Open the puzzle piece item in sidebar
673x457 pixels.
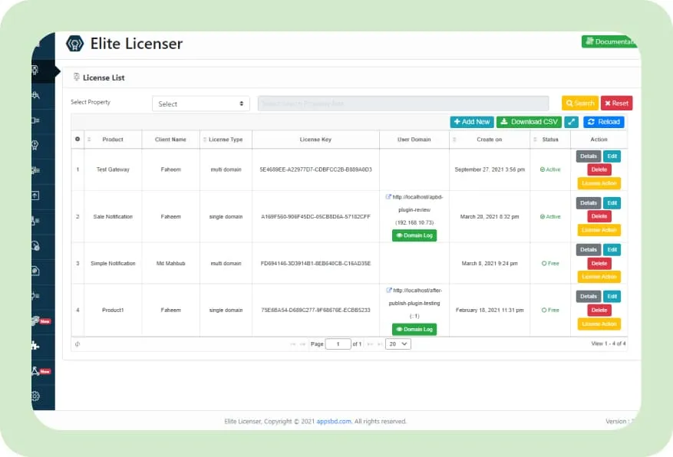(35, 346)
